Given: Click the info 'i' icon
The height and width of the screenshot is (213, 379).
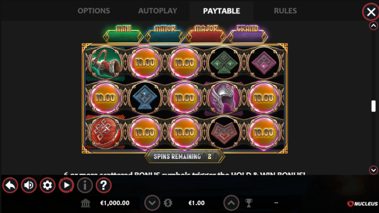Looking at the screenshot, I should coord(85,185).
